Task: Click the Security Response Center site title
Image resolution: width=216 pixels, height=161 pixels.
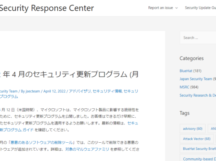Action: click(x=47, y=8)
